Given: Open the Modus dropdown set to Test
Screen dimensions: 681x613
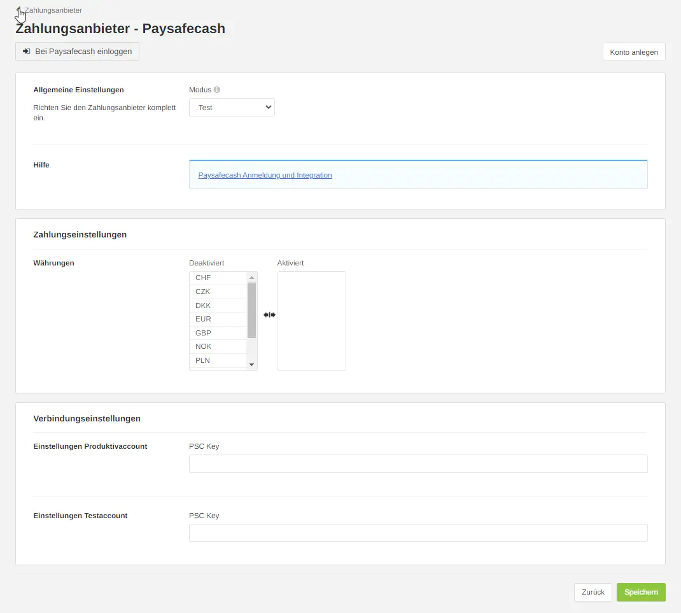Looking at the screenshot, I should pyautogui.click(x=232, y=108).
